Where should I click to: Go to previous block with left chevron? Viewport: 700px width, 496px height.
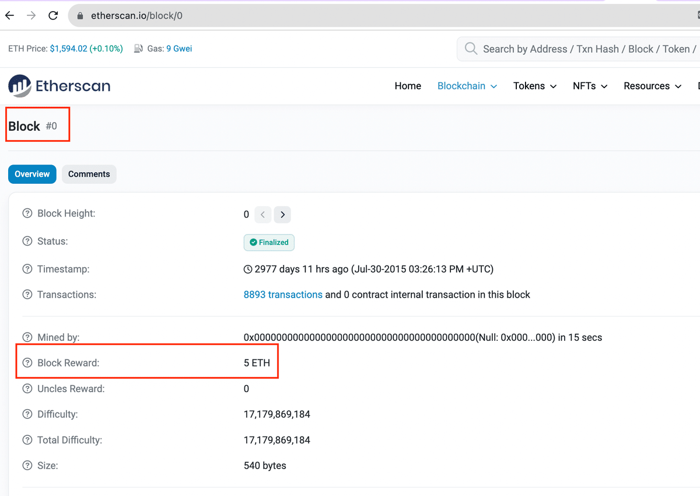(x=263, y=215)
